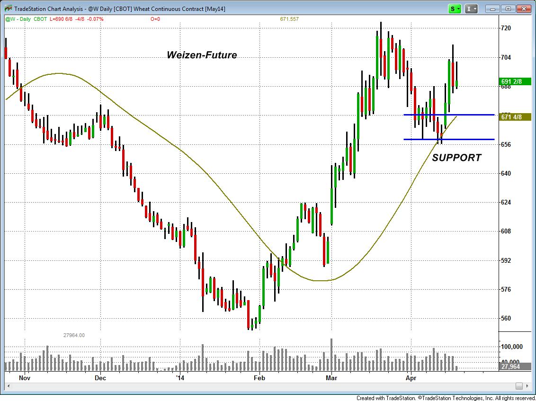Click the scrollbar right arrow
536x401 pixels.
coord(532,386)
